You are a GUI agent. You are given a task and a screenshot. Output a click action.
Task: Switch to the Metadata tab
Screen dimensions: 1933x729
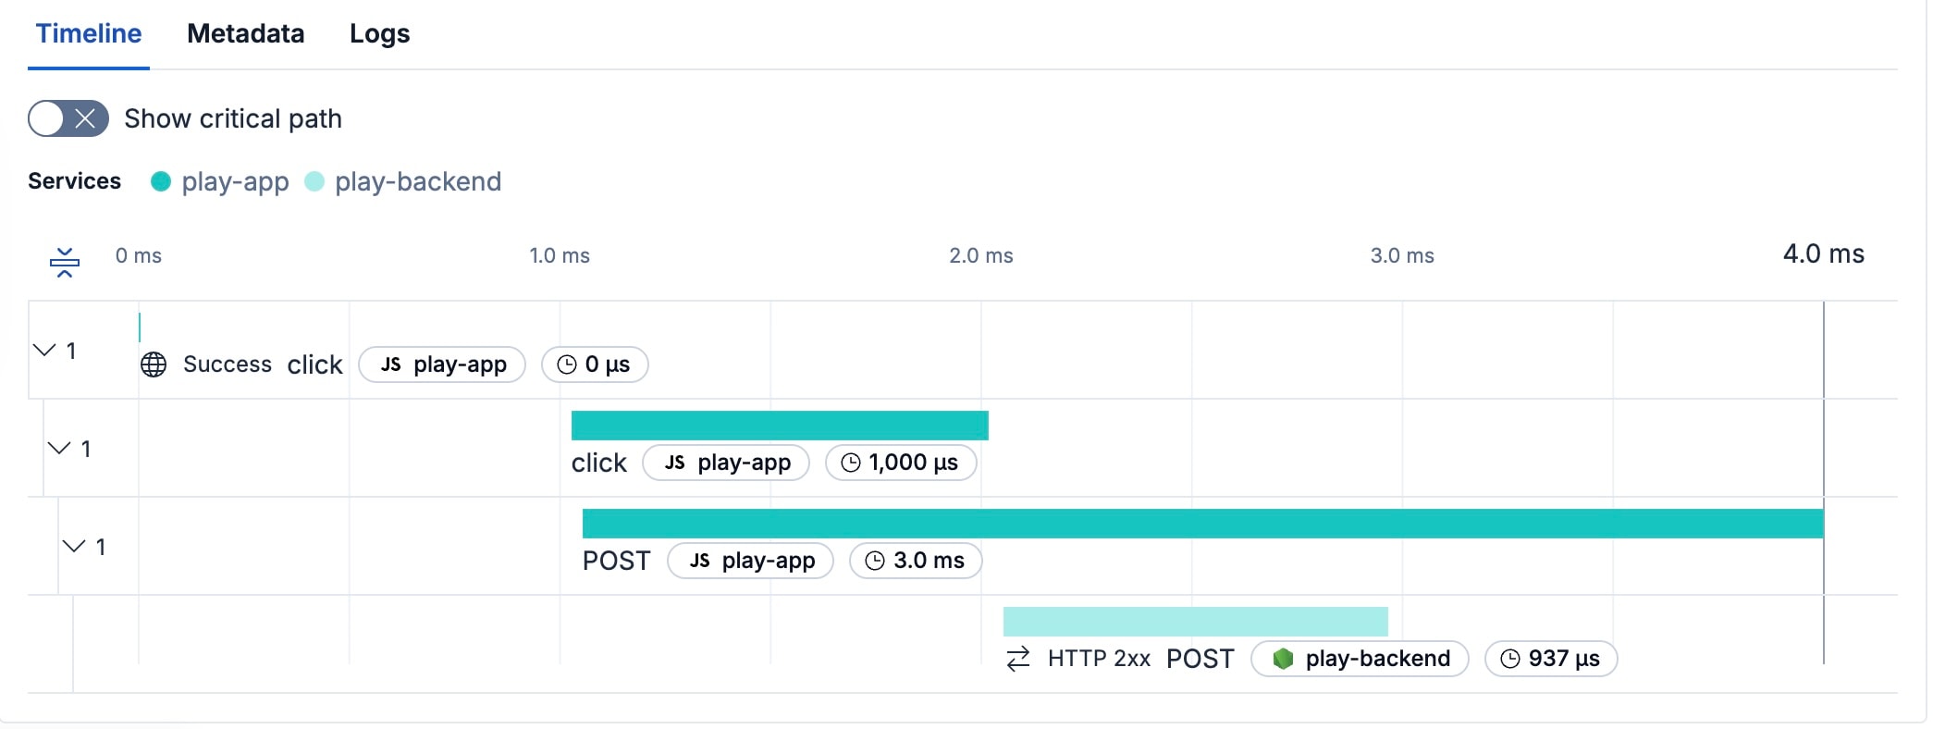pos(245,34)
